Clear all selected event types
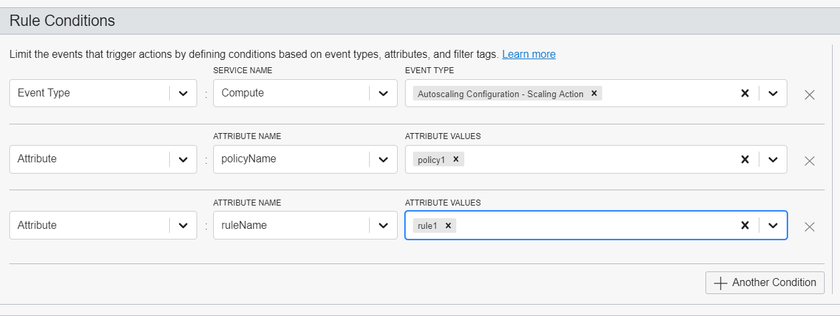 click(x=745, y=94)
